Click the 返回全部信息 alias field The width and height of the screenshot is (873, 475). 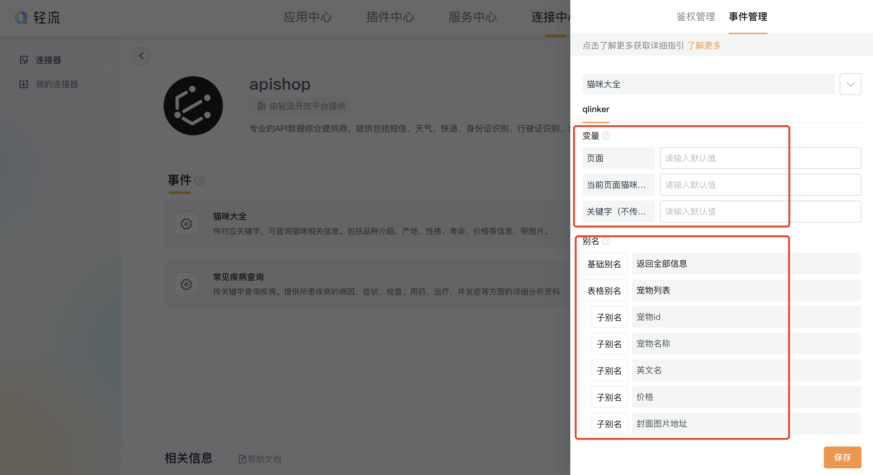tap(747, 263)
